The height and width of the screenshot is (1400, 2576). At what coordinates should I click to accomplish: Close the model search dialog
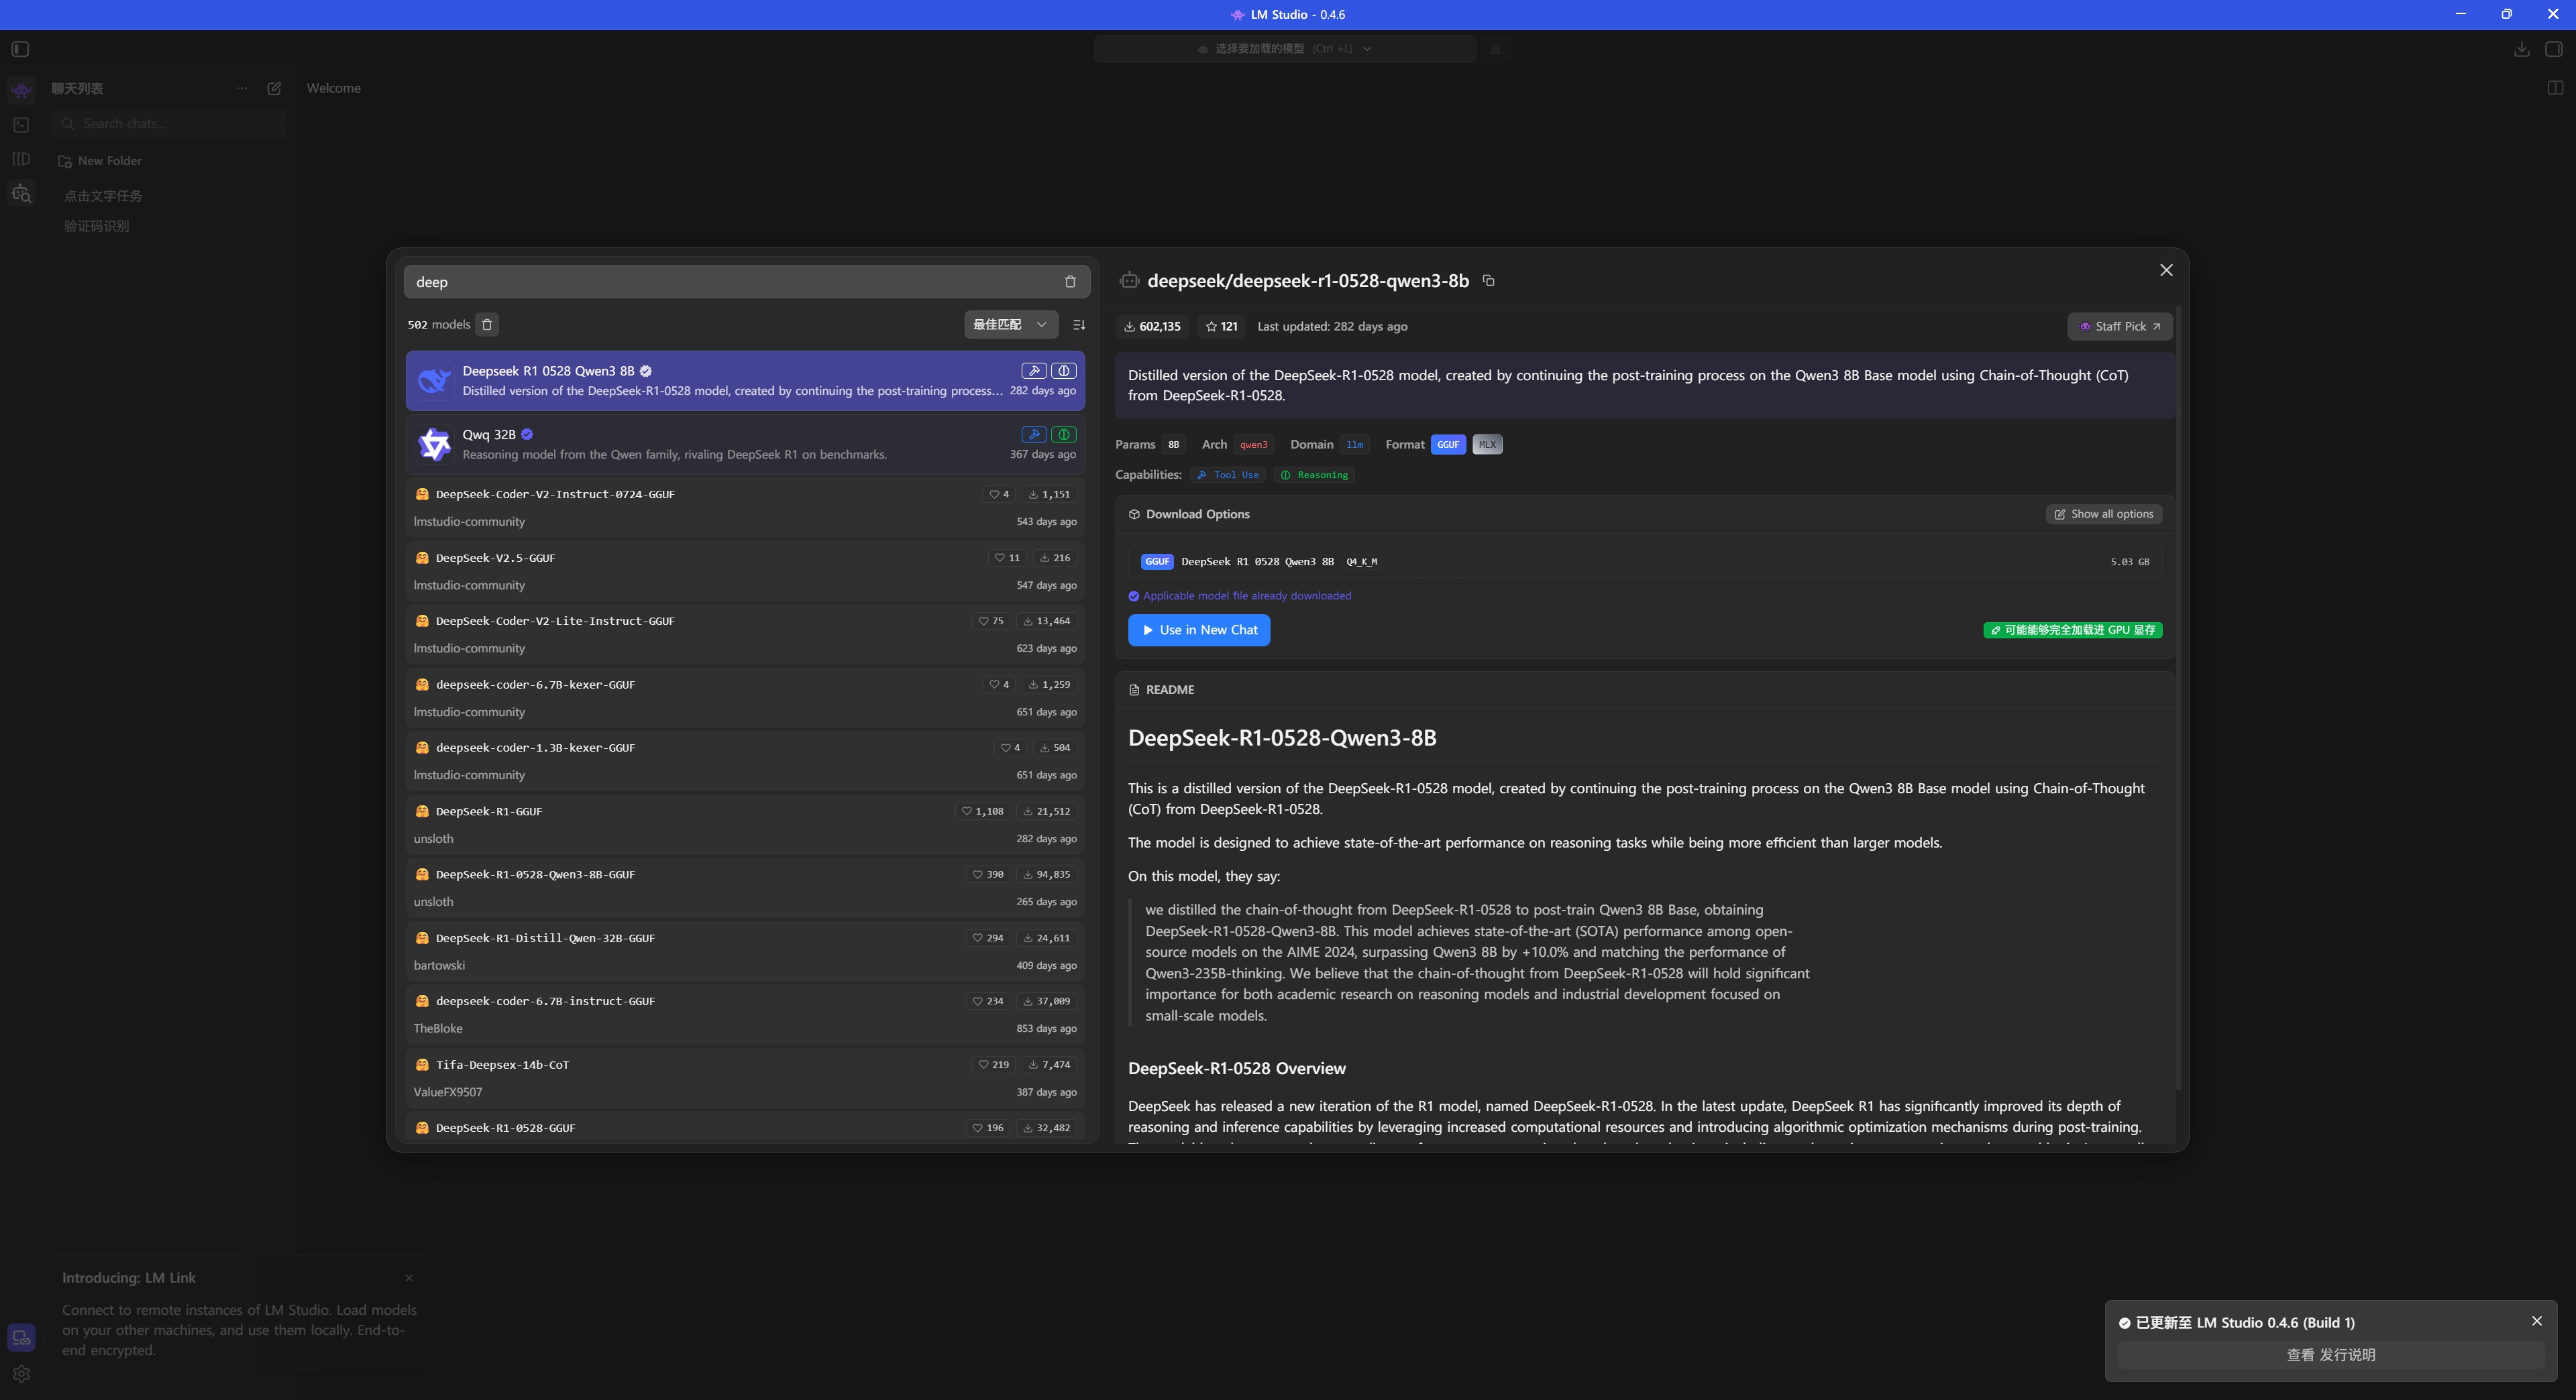[x=2166, y=271]
